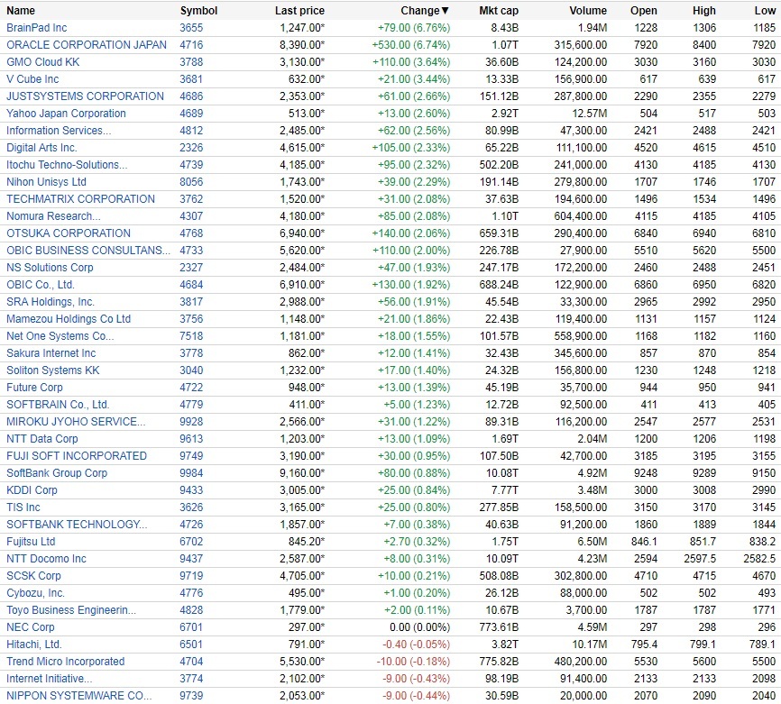Sort by the Low column header

click(765, 11)
